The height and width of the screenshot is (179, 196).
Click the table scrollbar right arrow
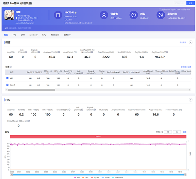point(190,90)
